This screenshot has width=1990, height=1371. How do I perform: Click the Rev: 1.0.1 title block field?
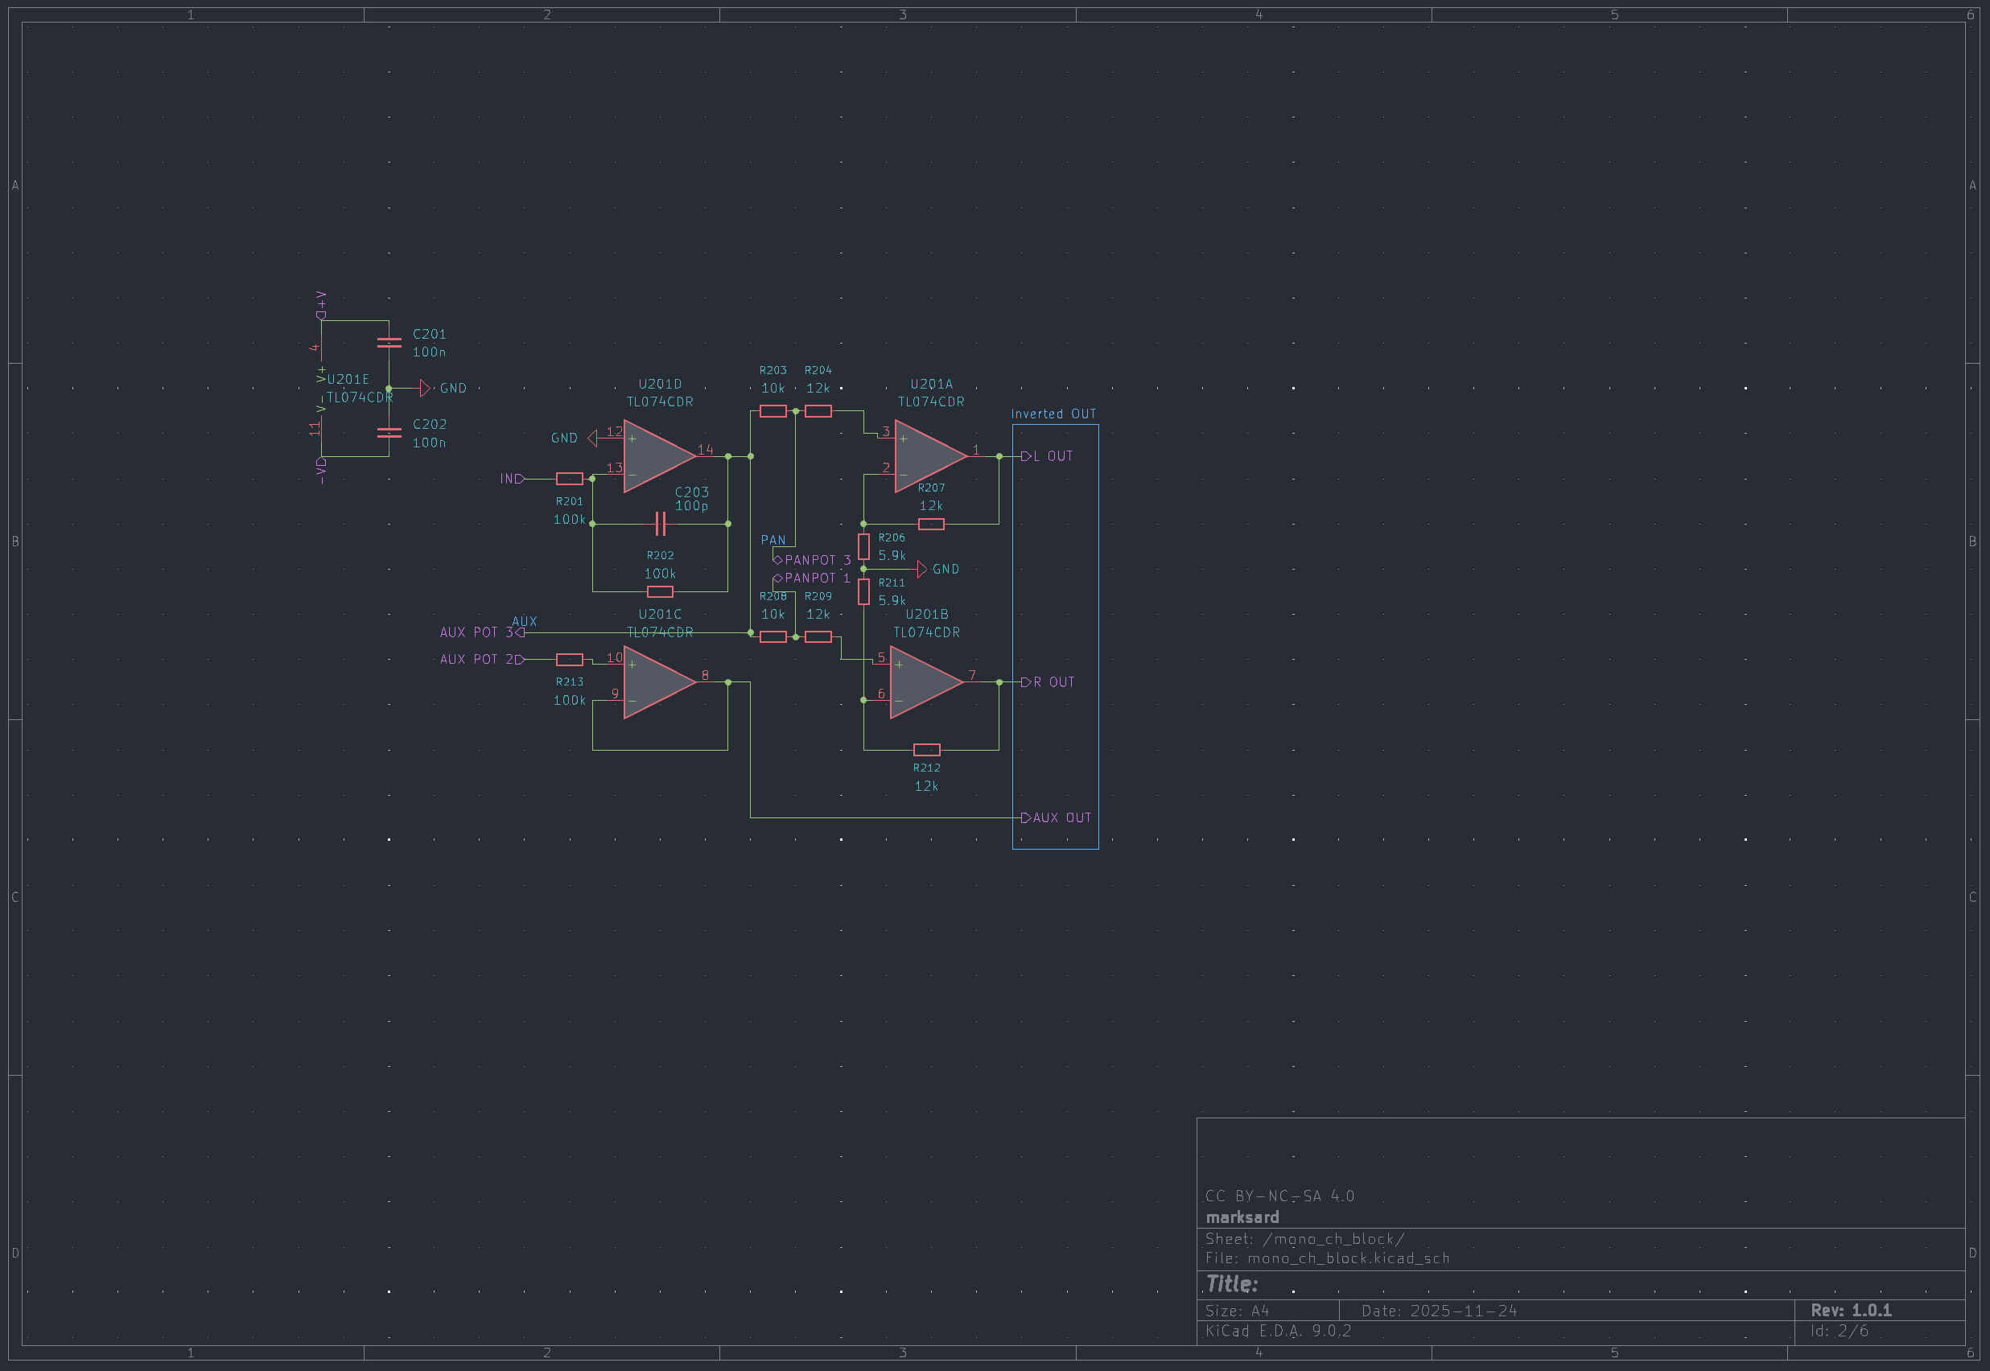[x=1851, y=1310]
